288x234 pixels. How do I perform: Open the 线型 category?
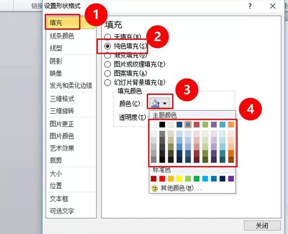56,48
